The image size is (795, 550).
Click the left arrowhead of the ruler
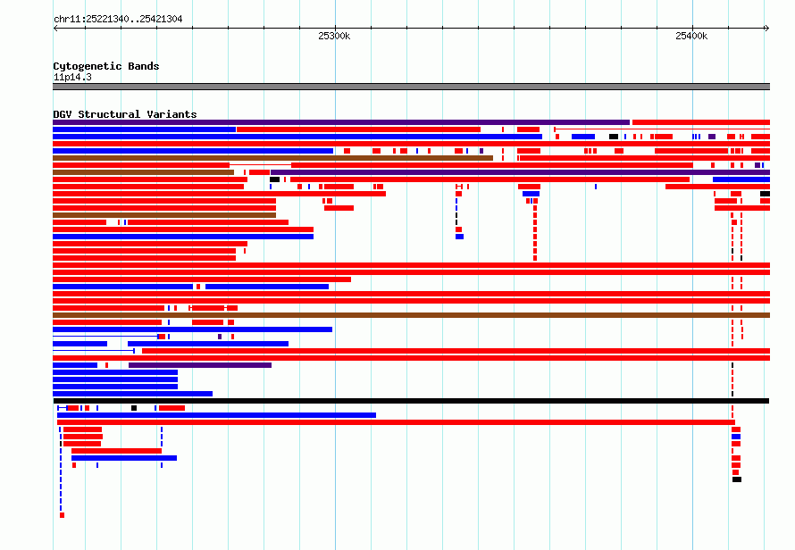[55, 29]
